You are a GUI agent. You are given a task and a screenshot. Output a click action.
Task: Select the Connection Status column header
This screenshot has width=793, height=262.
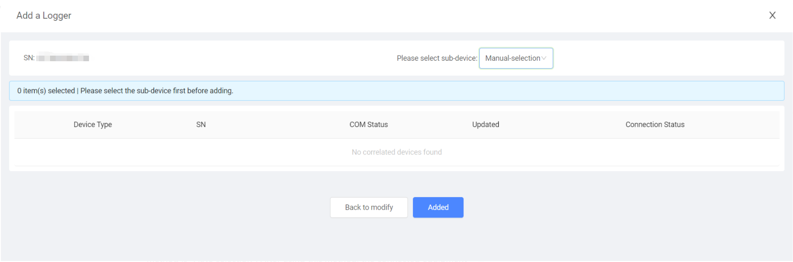pyautogui.click(x=654, y=124)
